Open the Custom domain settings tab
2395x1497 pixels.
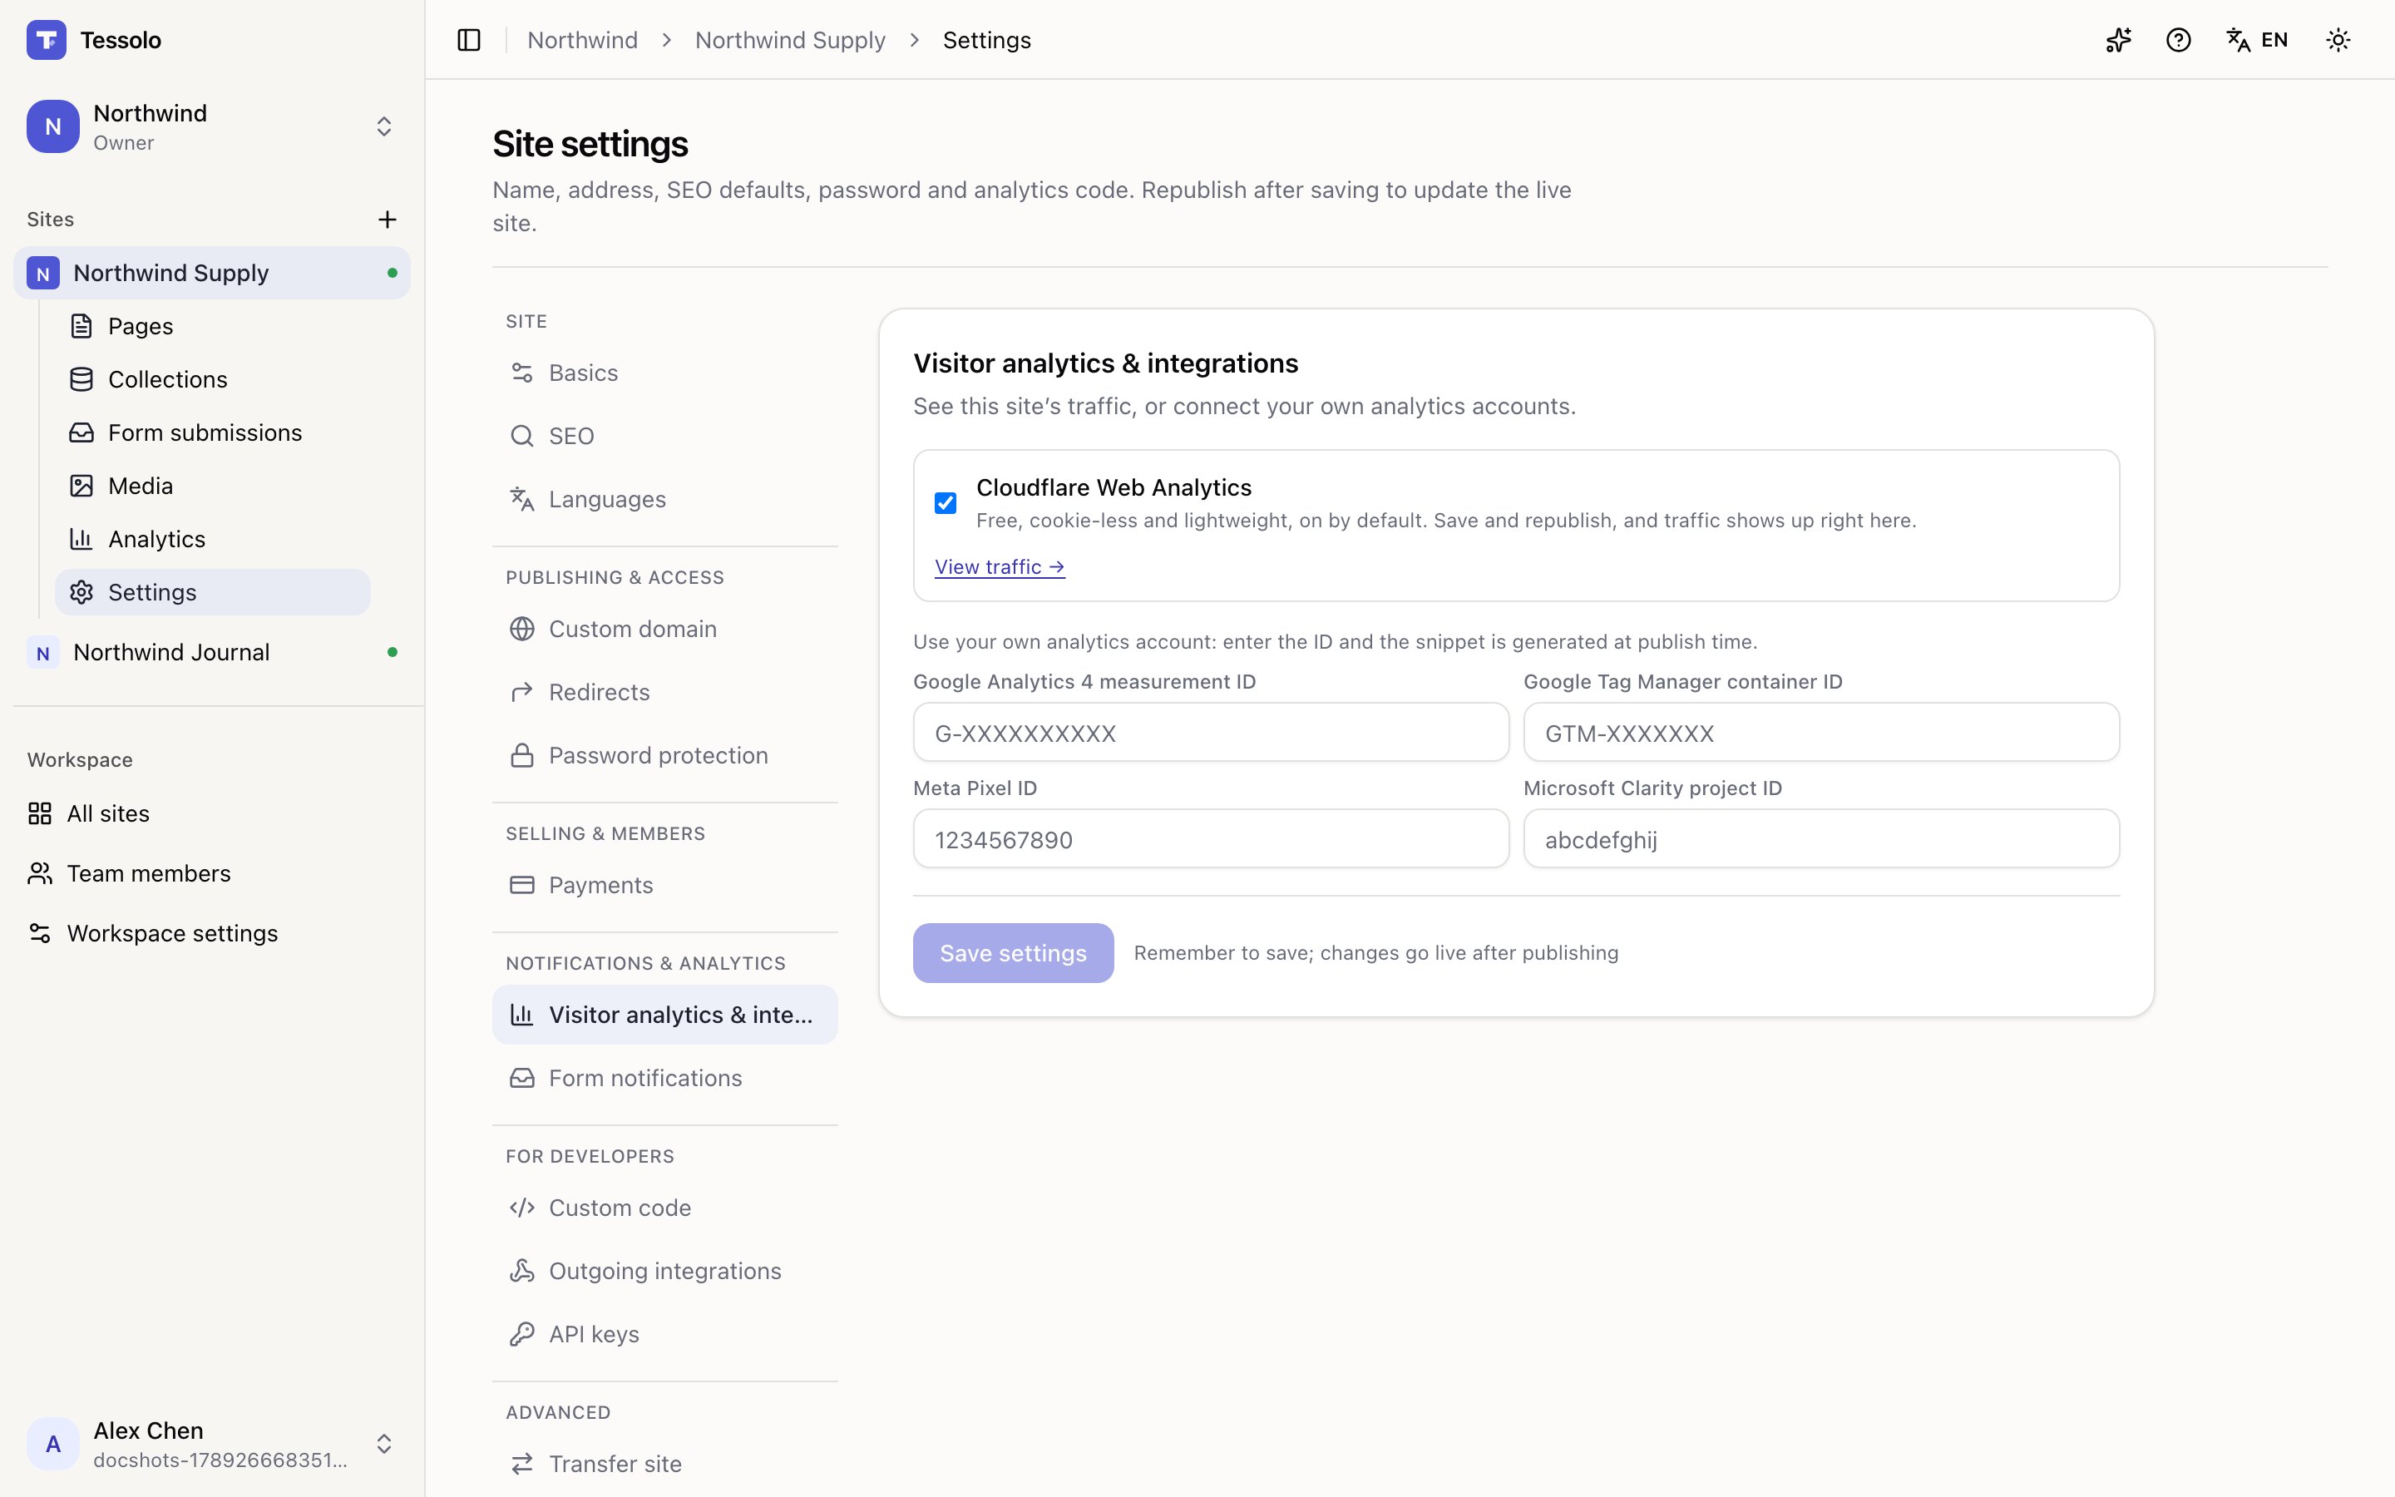[665, 630]
